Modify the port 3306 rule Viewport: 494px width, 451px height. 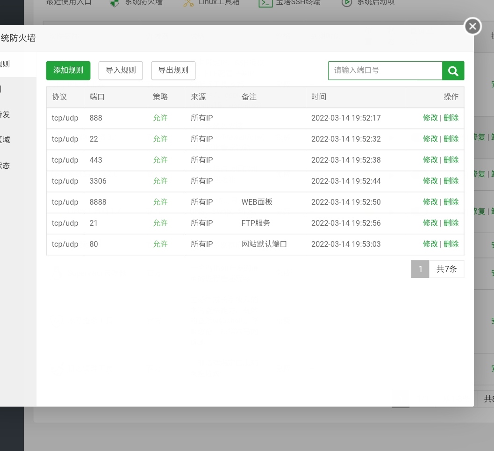pos(430,181)
